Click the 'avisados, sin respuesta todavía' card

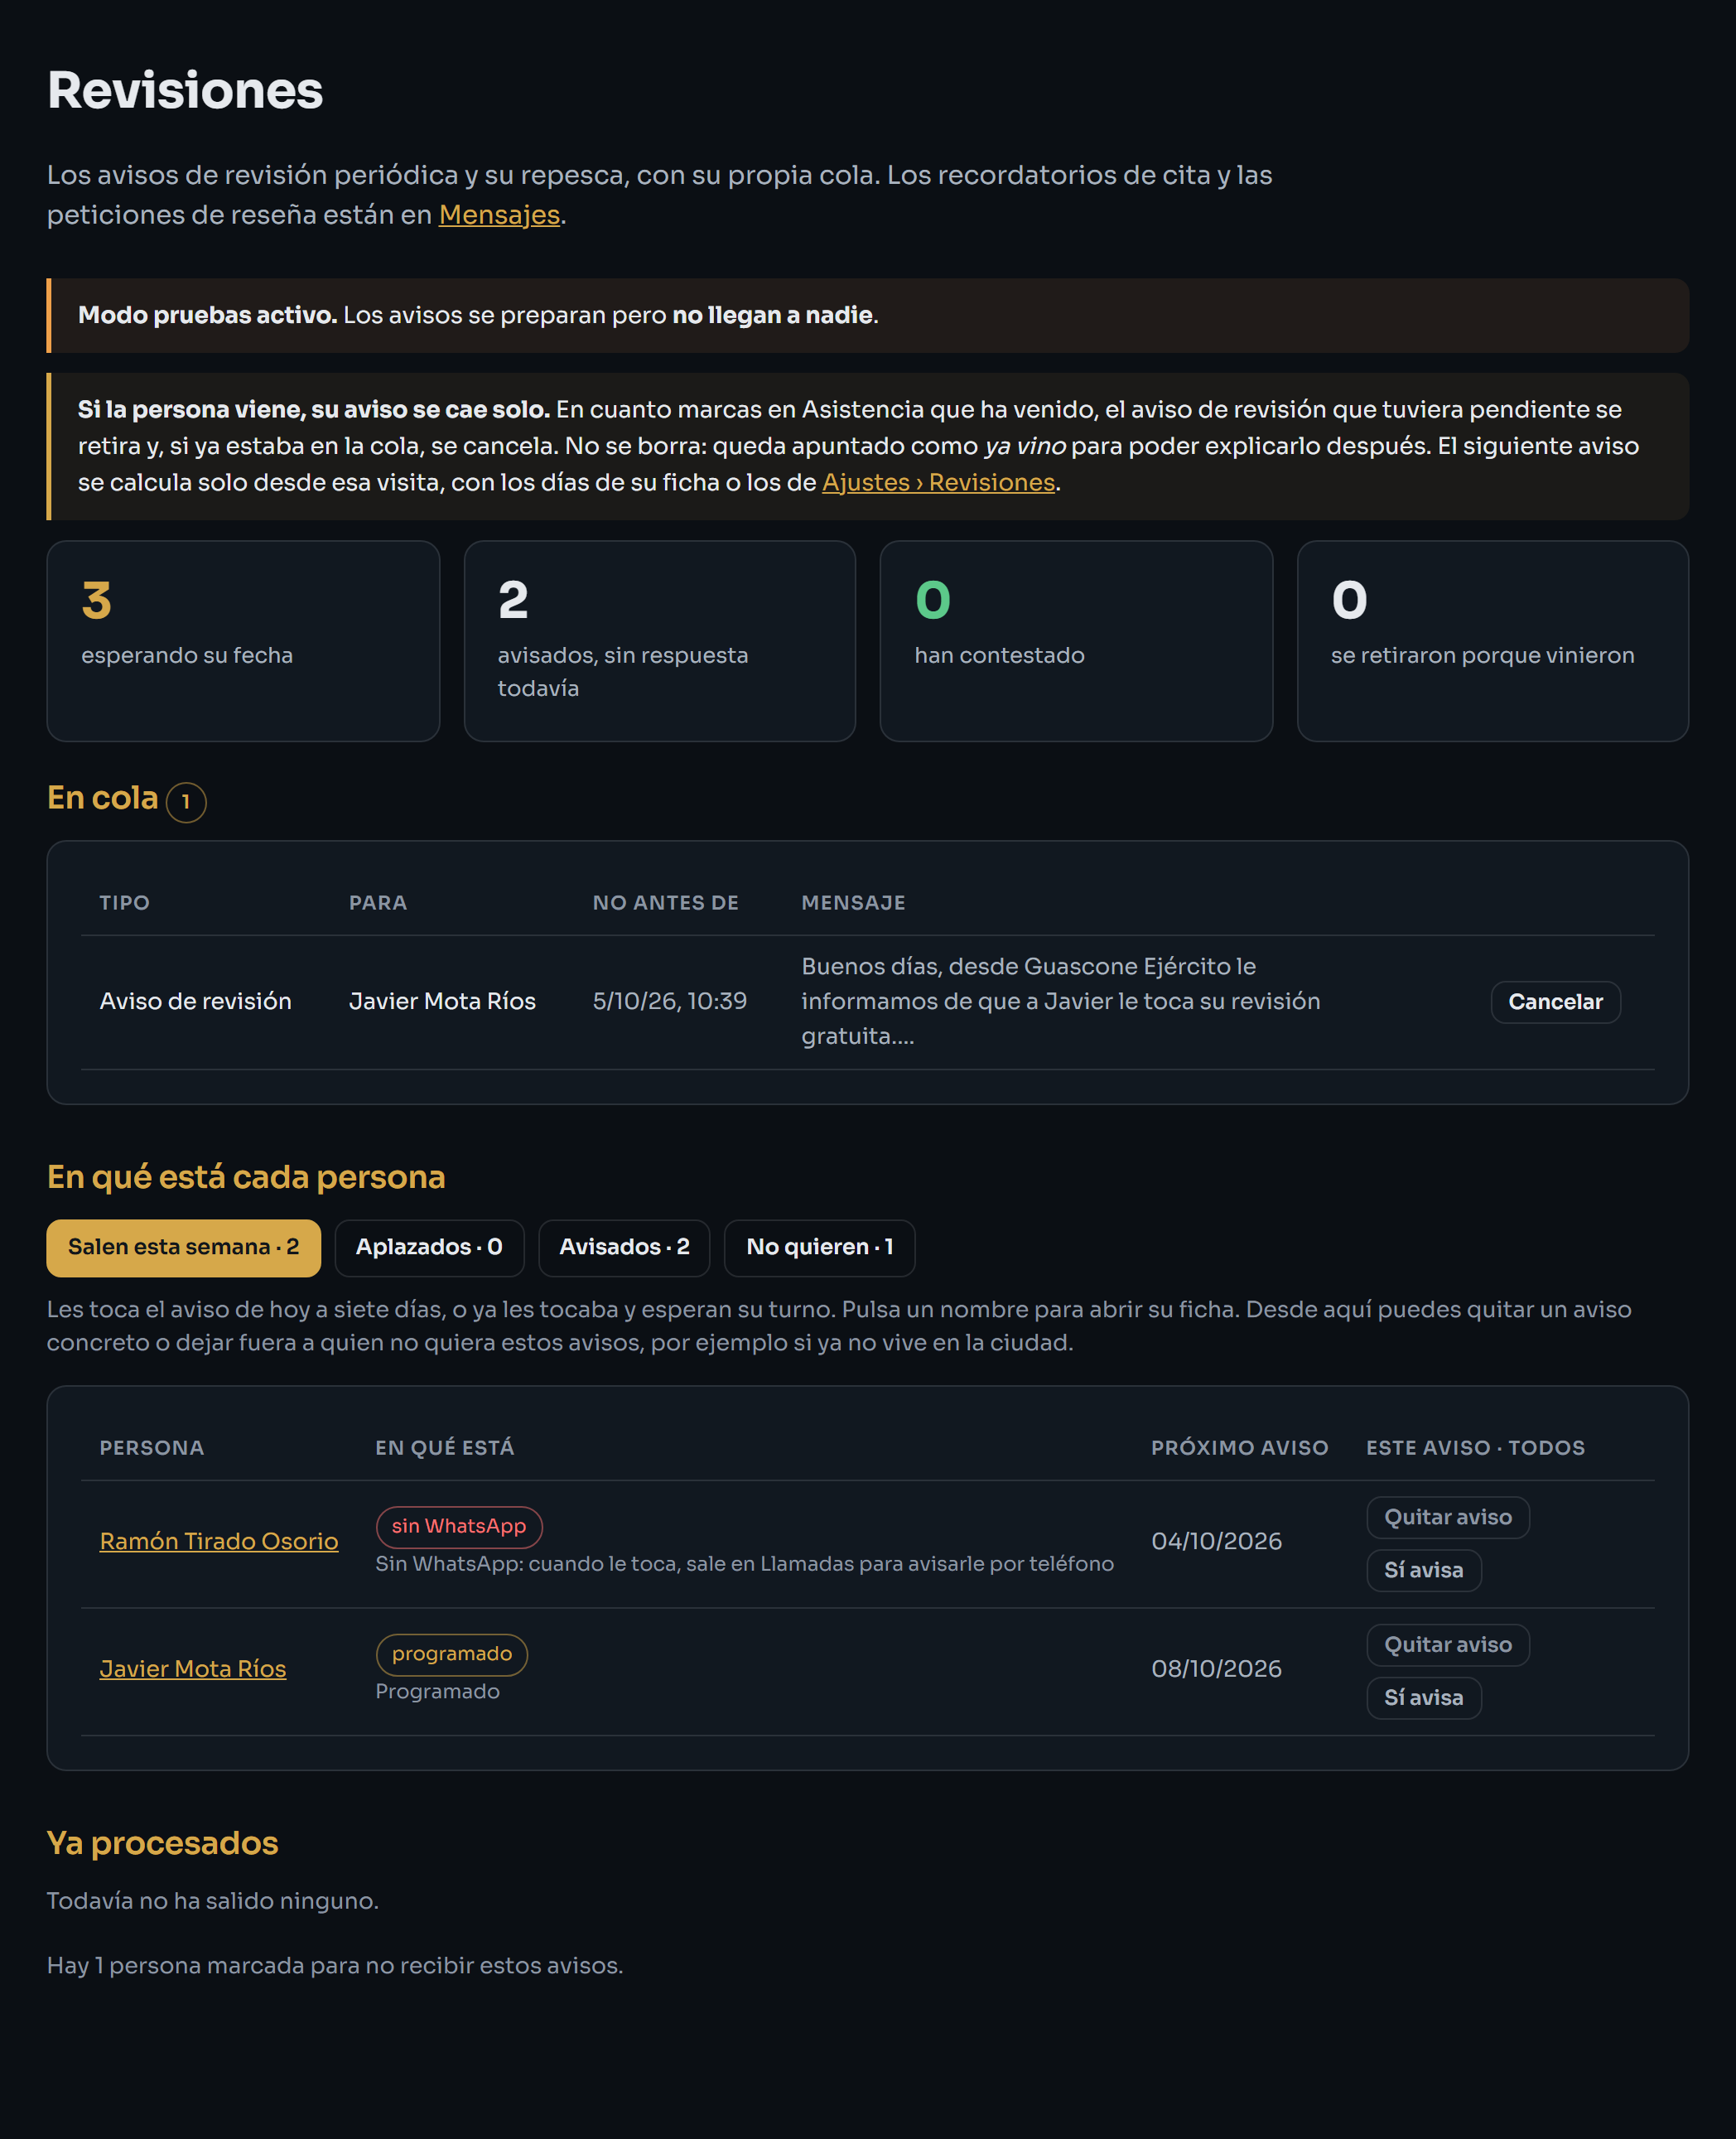[660, 641]
